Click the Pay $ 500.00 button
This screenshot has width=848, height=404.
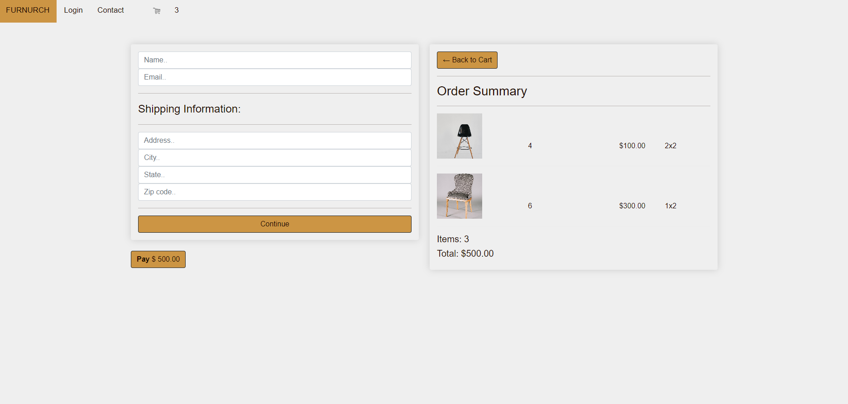158,259
